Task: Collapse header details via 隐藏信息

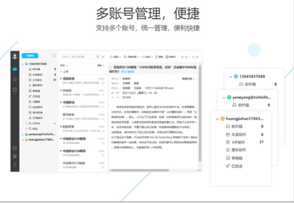Action: coord(188,79)
